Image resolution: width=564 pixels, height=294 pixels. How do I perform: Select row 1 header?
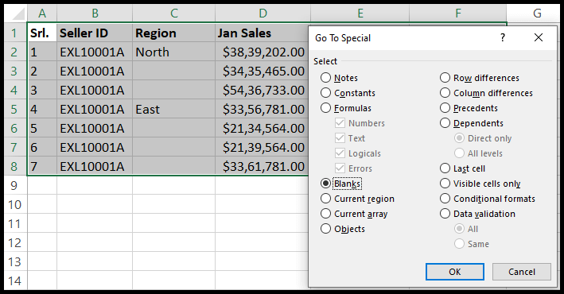tap(14, 33)
